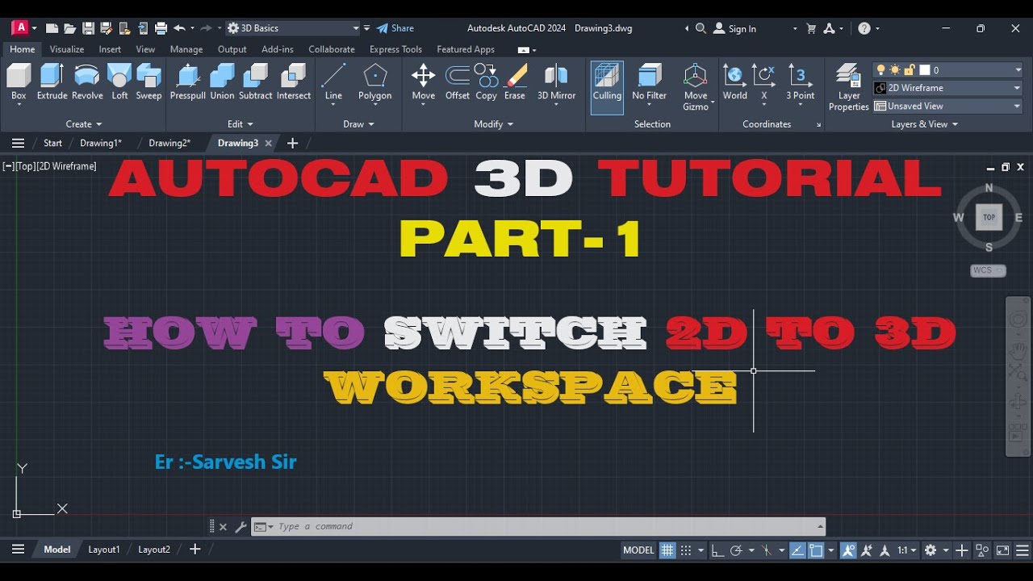This screenshot has height=581, width=1033.
Task: Add a new layout with the plus button next to Layout2
Action: point(194,550)
